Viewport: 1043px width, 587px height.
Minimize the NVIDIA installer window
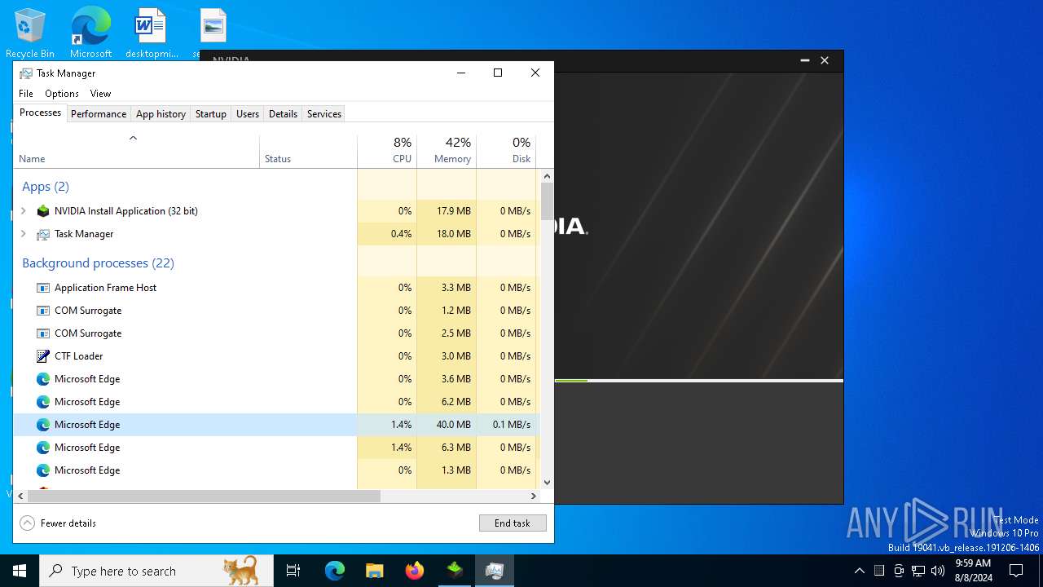804,60
